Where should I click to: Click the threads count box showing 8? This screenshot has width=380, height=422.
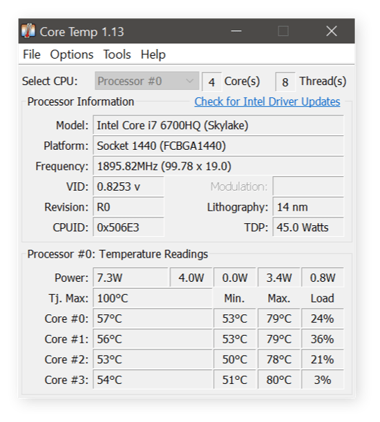tap(285, 81)
